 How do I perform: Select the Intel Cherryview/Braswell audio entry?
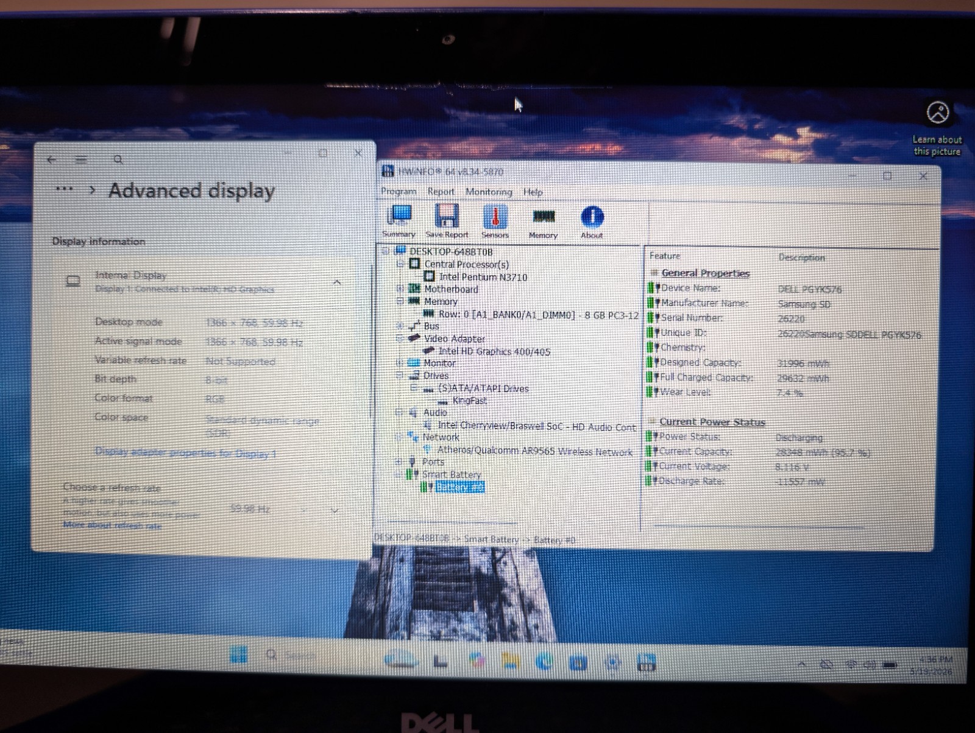[536, 427]
